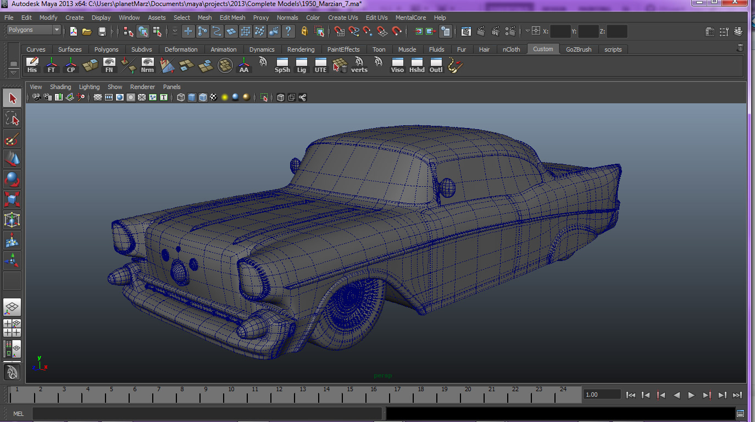This screenshot has width=755, height=422.
Task: Choose the Paint Selection tool
Action: pos(12,140)
